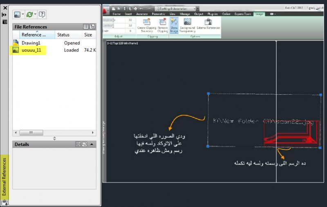Screen dimensions: 327x207
Task: Click the green Refresh references icon
Action: point(29,14)
